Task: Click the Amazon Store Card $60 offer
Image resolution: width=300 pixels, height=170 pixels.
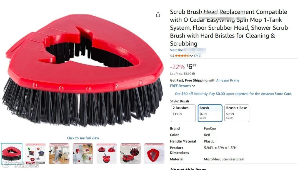Action: point(233,94)
